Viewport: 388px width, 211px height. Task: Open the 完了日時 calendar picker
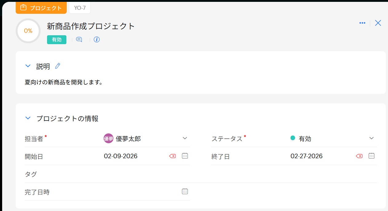coord(185,191)
